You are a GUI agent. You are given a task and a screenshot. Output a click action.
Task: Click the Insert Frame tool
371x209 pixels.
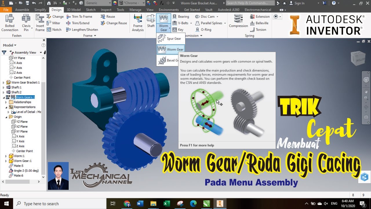(x=40, y=23)
